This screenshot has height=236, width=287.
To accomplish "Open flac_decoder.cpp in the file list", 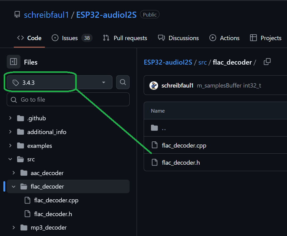I will click(x=184, y=145).
